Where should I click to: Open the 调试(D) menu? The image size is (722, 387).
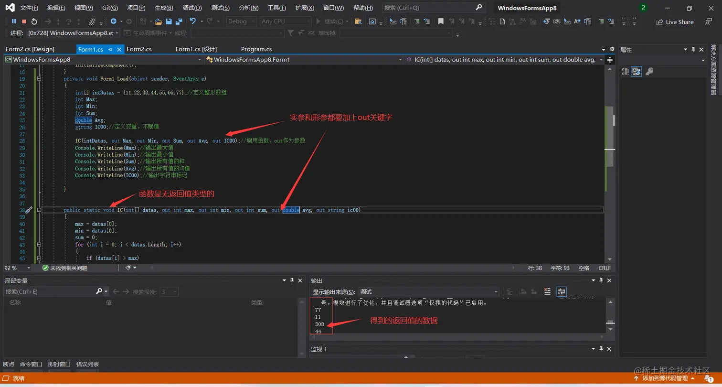tap(192, 8)
